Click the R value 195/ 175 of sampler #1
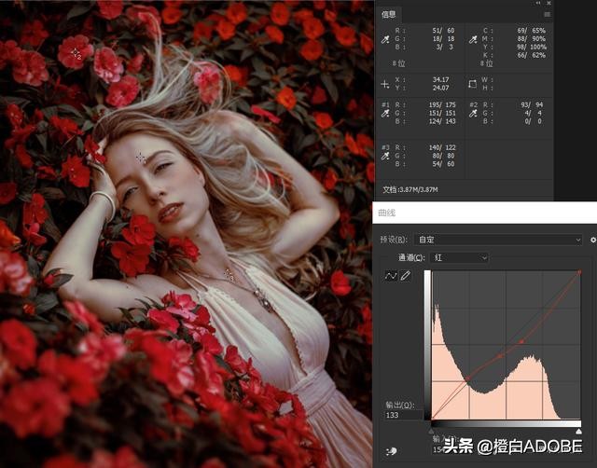597x468 pixels. click(442, 104)
